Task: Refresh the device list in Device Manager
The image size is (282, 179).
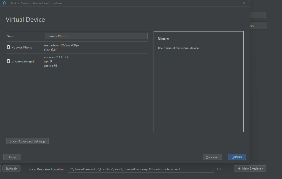Action: tap(12, 169)
